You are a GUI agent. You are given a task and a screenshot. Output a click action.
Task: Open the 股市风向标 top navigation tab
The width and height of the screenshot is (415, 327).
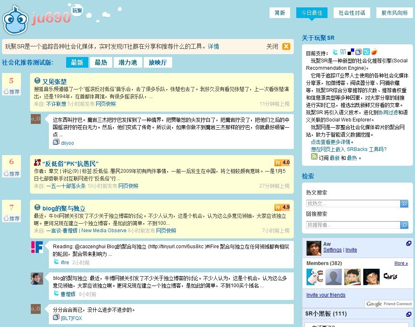394,13
